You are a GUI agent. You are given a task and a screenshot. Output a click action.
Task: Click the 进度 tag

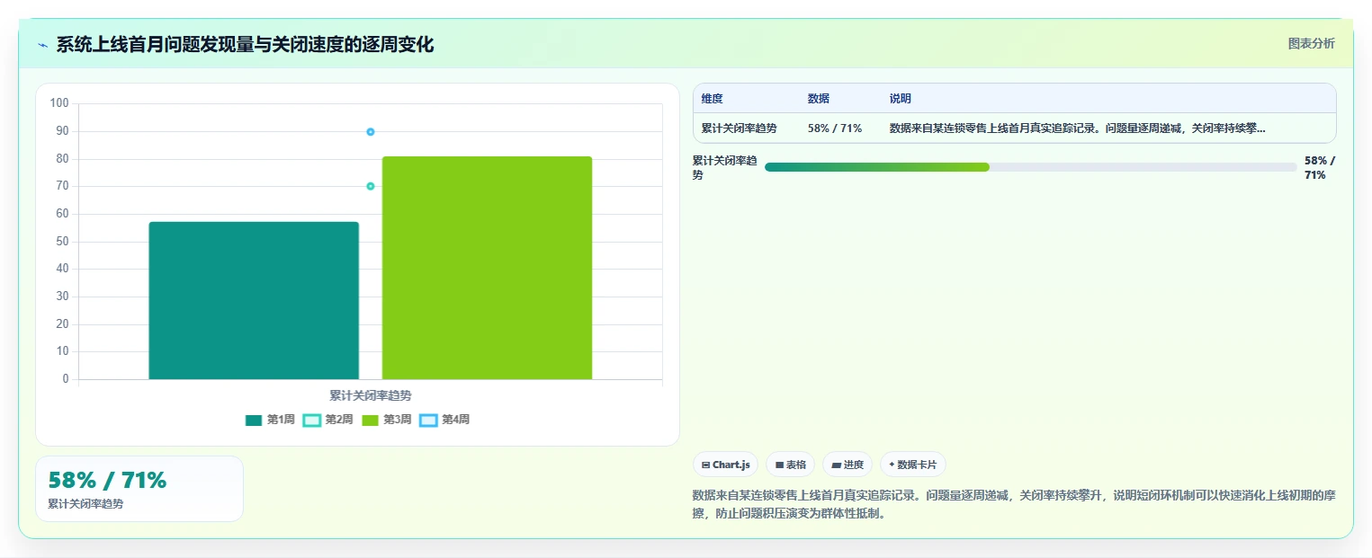(847, 465)
